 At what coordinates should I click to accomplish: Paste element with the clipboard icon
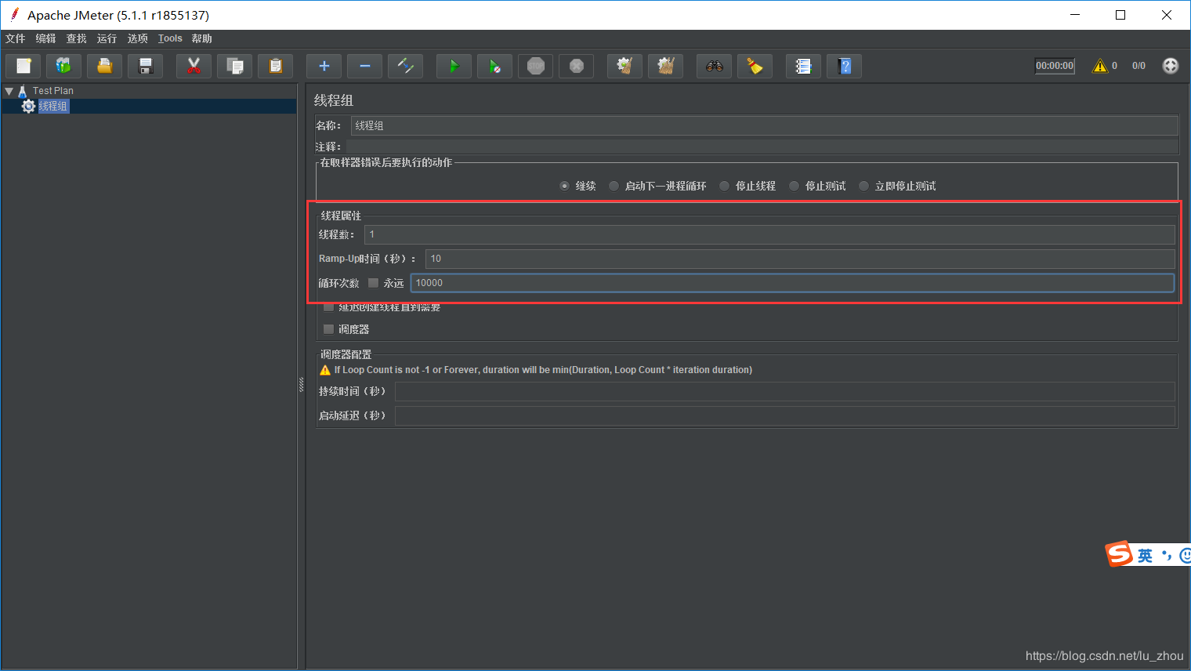coord(276,66)
